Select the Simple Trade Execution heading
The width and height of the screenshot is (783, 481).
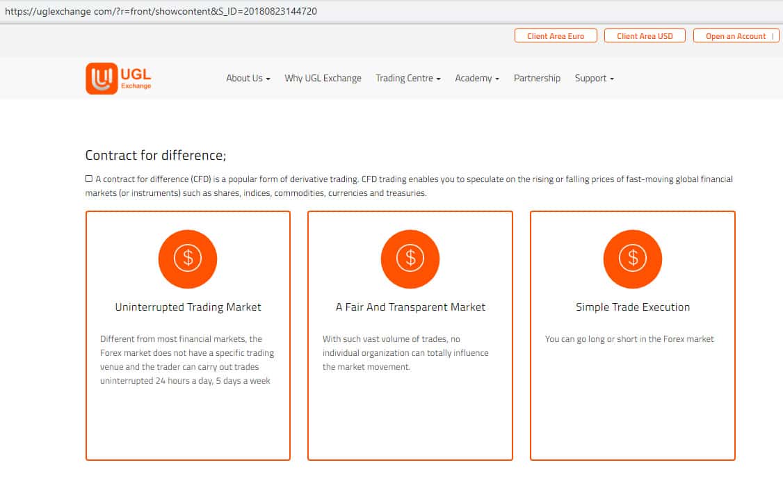pyautogui.click(x=633, y=307)
